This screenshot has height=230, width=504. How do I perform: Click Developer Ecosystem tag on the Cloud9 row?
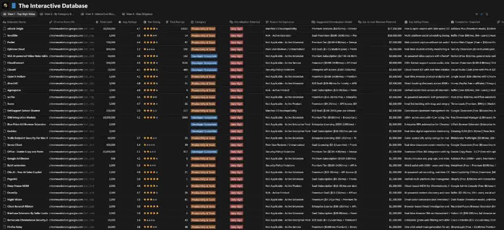204,70
